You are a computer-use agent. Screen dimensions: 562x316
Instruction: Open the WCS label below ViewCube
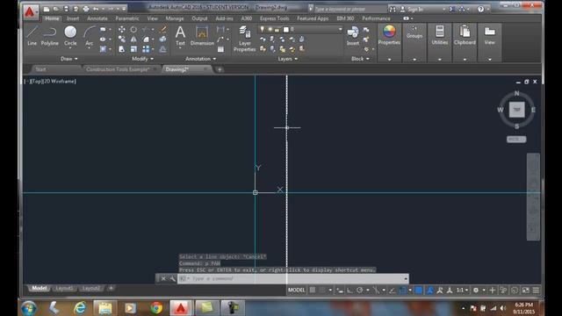coord(516,139)
